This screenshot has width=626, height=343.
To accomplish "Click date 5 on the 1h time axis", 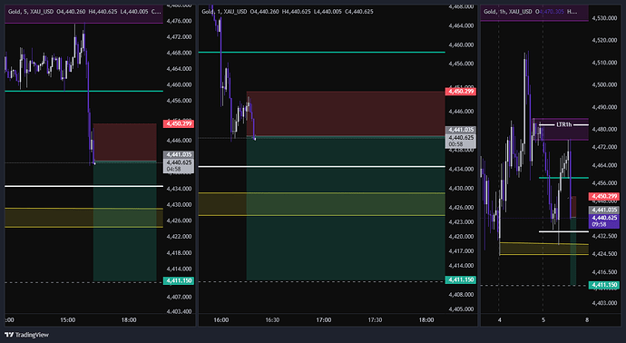I will coord(543,320).
